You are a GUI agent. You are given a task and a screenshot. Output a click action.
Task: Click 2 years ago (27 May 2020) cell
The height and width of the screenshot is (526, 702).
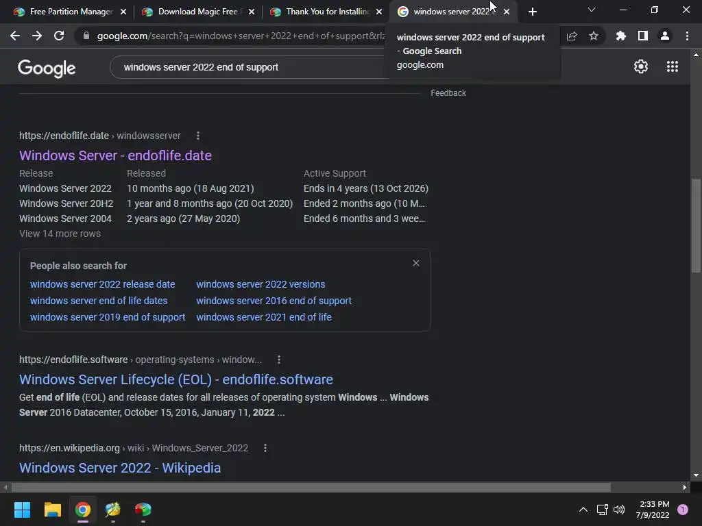coord(183,218)
